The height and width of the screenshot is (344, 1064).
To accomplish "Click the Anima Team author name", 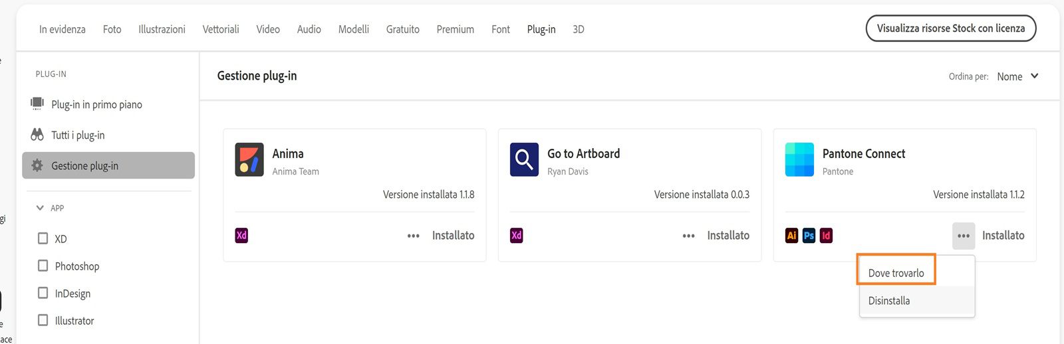I will [295, 171].
